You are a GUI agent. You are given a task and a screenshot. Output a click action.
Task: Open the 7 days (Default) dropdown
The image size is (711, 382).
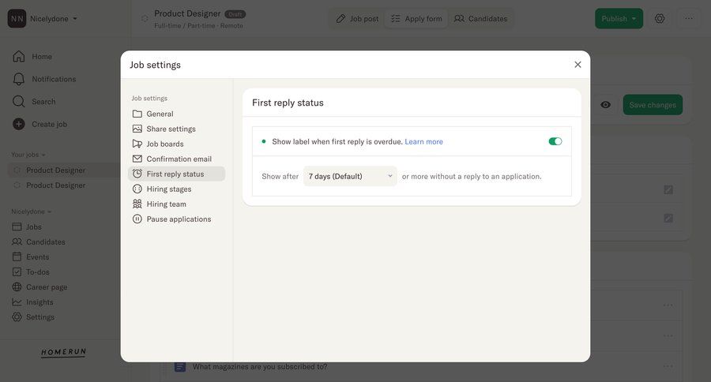tap(350, 176)
